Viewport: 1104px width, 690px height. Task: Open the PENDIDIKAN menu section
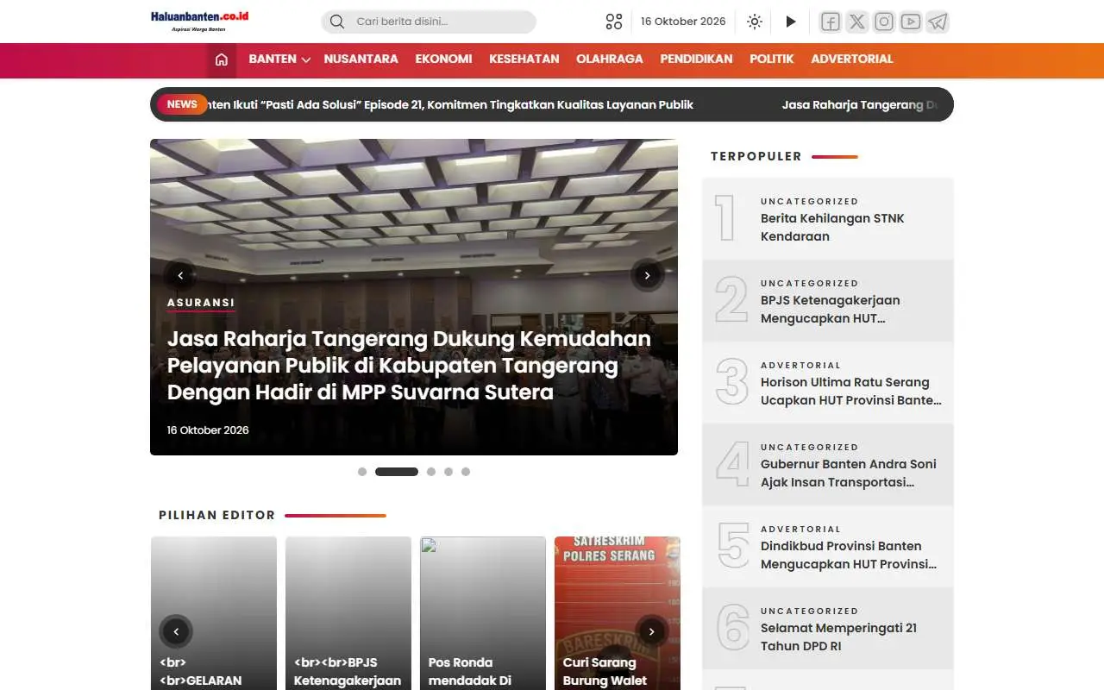coord(696,59)
